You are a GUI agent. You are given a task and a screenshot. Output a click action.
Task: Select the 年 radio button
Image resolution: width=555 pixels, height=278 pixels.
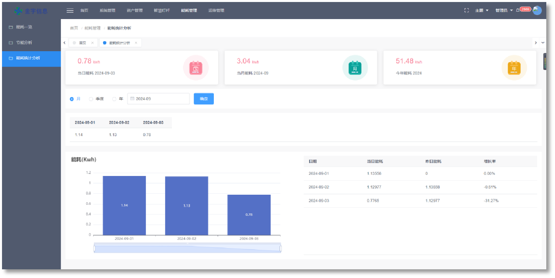(x=114, y=99)
